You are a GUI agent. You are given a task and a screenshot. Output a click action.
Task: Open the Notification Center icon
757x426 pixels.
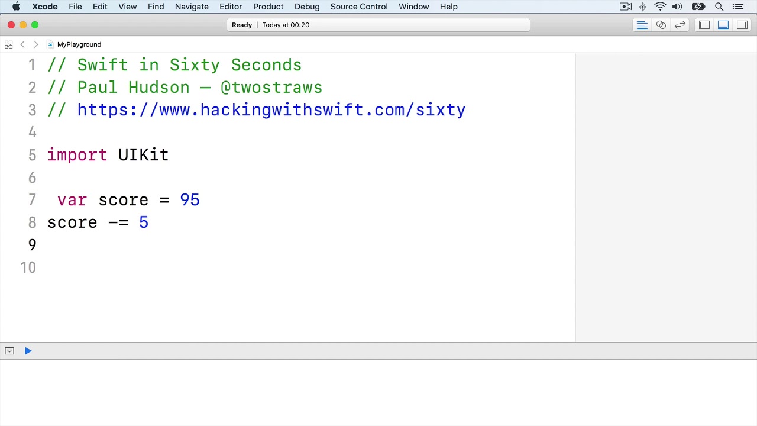pos(737,7)
